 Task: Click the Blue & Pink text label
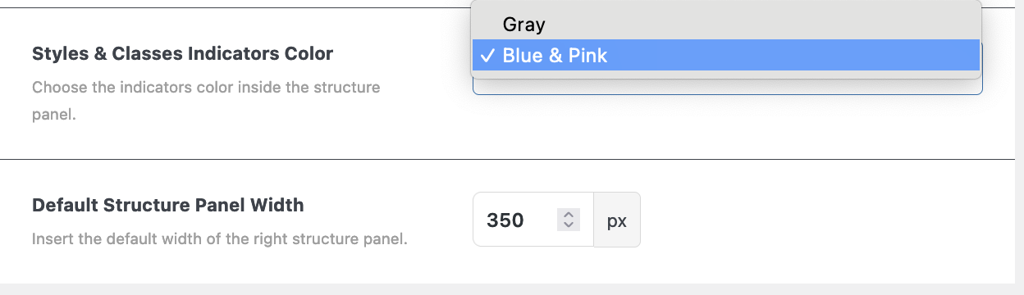(x=555, y=56)
